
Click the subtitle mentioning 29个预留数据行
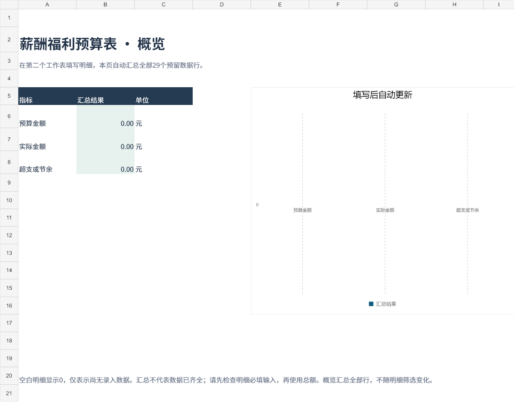(111, 65)
